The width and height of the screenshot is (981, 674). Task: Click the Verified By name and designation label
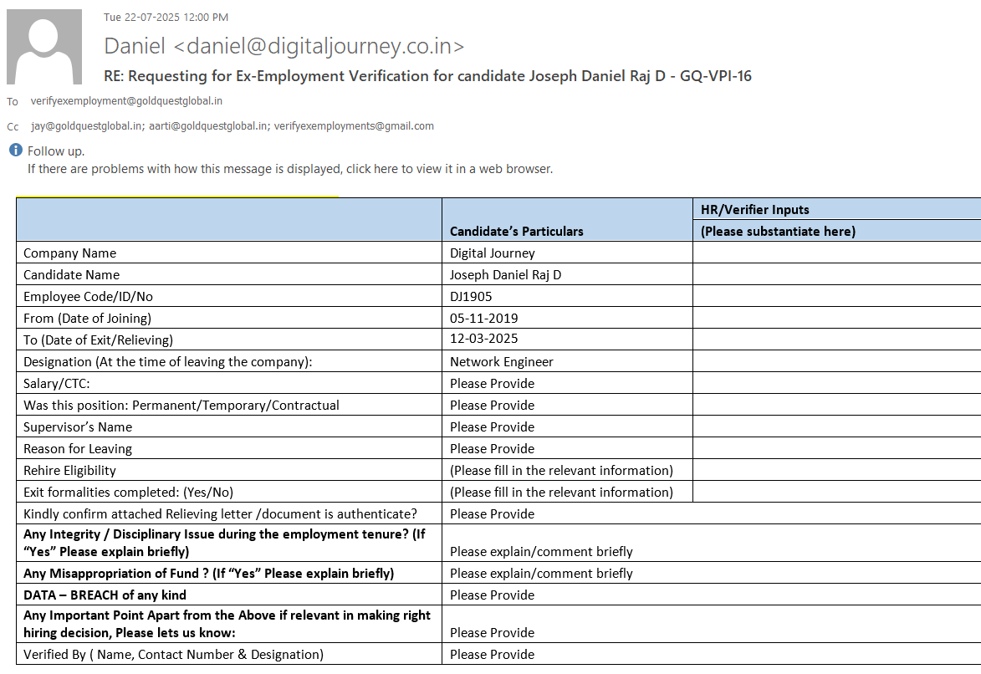tap(174, 655)
